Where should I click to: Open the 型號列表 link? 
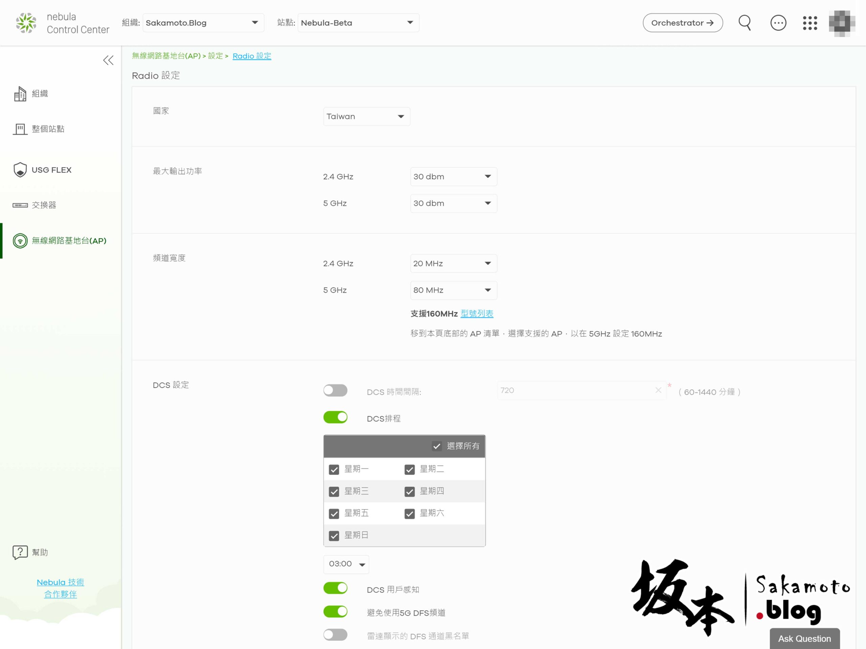tap(477, 314)
